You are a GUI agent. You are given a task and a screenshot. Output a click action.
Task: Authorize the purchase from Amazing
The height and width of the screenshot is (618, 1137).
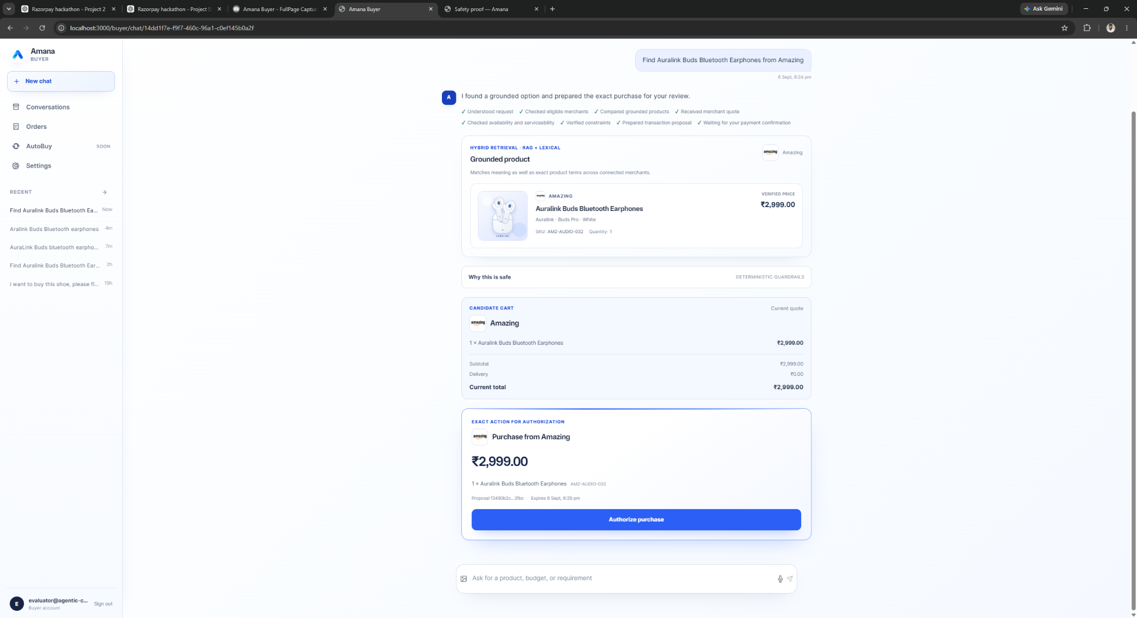pos(636,519)
